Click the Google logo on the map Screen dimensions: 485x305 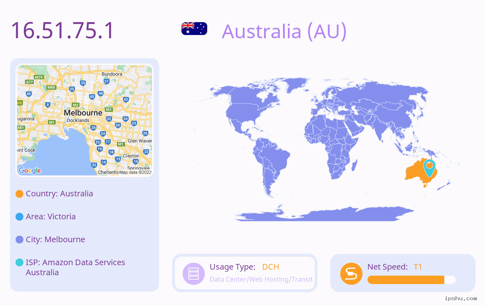click(x=30, y=171)
